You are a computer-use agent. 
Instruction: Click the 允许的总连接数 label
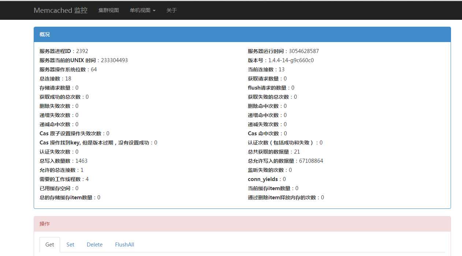(x=57, y=170)
